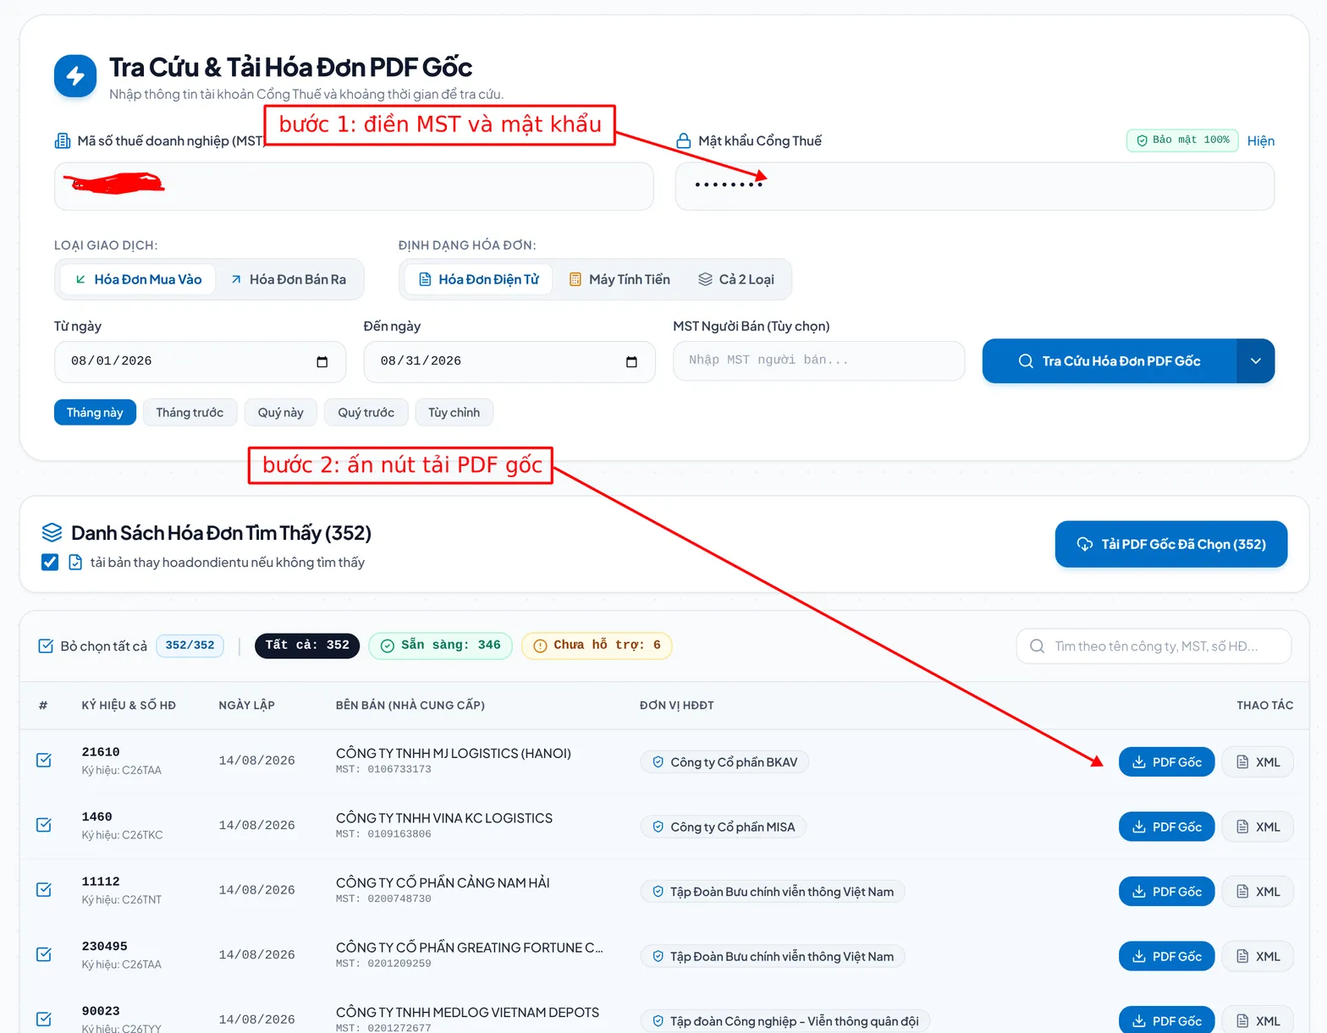The image size is (1327, 1033).
Task: Click Tra Cứu Hóa Đơn PDF Gốc button
Action: point(1110,361)
